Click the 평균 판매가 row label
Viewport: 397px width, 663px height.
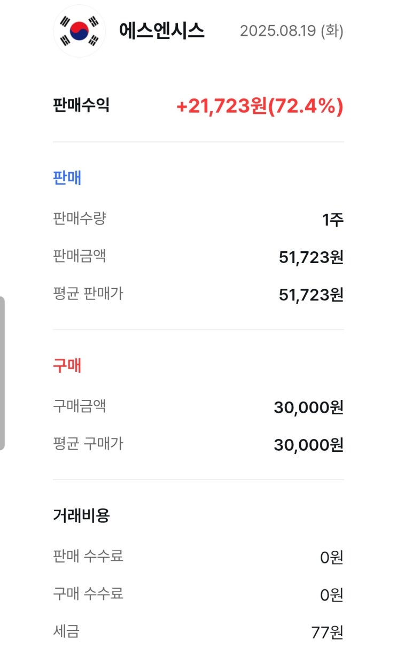(88, 294)
